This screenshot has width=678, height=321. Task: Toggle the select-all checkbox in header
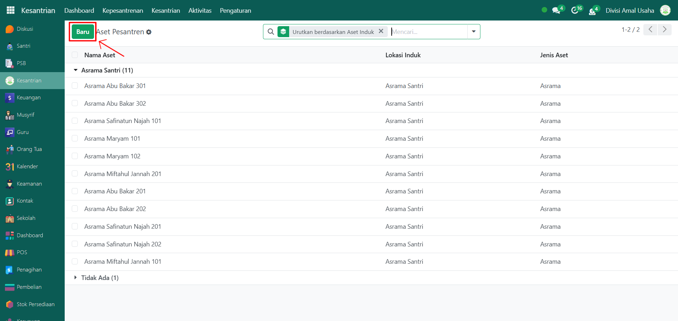click(75, 55)
